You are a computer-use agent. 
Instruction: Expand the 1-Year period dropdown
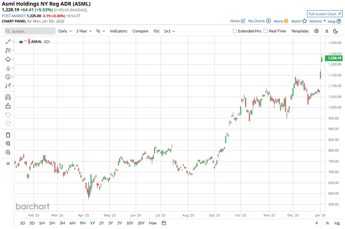pyautogui.click(x=84, y=31)
